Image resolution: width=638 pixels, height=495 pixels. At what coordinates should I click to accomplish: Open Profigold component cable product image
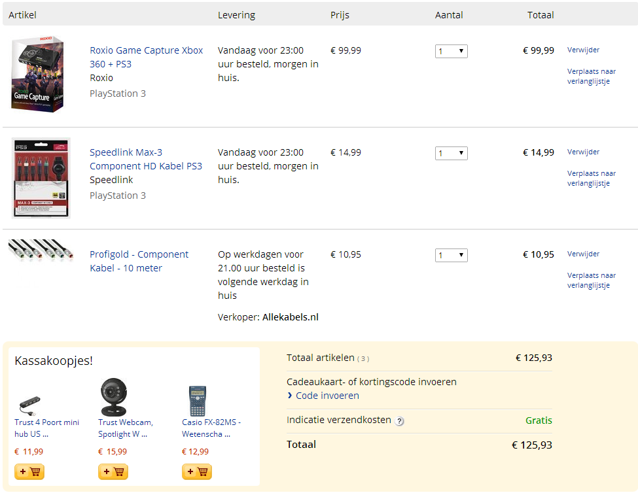(41, 249)
